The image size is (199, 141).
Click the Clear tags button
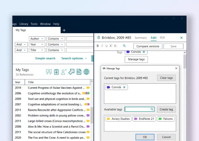(166, 78)
